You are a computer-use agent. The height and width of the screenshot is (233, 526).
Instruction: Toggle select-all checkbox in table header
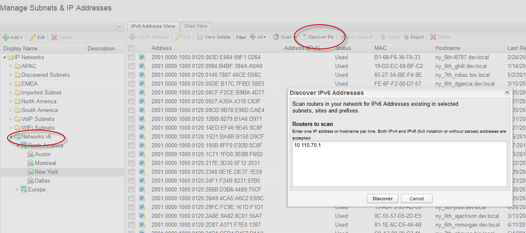tap(131, 48)
